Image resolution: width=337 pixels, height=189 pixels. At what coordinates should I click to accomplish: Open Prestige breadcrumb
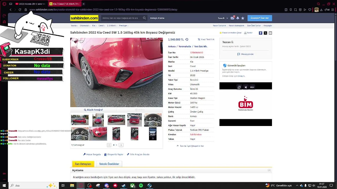pyautogui.click(x=123, y=26)
